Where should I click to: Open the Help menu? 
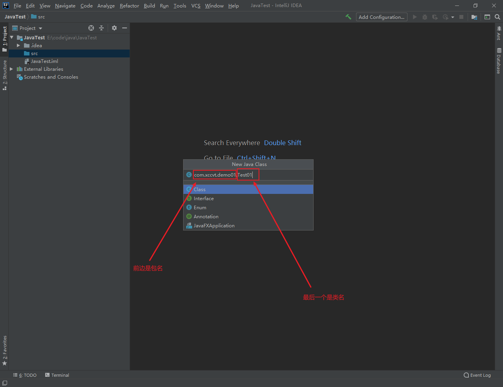233,6
